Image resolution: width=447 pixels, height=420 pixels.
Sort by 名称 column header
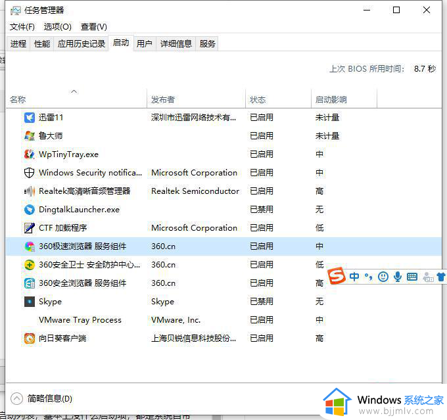tap(76, 99)
